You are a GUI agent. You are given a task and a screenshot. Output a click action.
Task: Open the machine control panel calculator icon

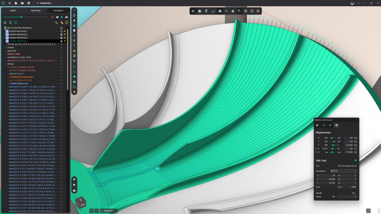[x=220, y=11]
